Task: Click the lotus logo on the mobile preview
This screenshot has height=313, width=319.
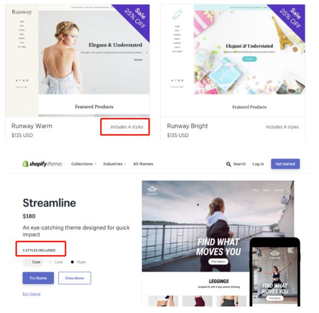Action: tap(275, 255)
